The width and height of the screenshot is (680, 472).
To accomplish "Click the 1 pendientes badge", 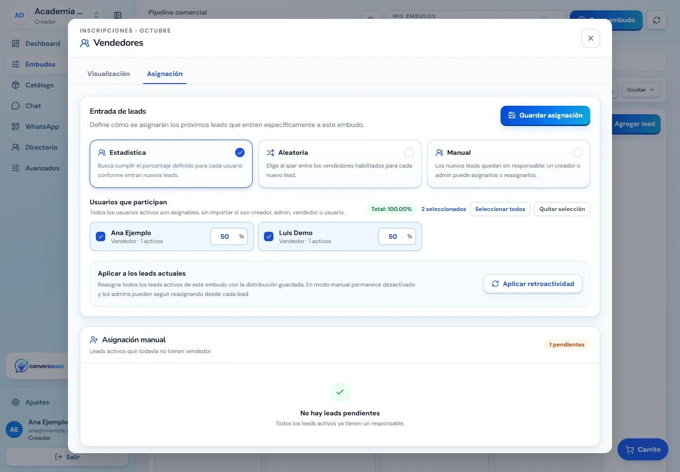I will [x=567, y=345].
